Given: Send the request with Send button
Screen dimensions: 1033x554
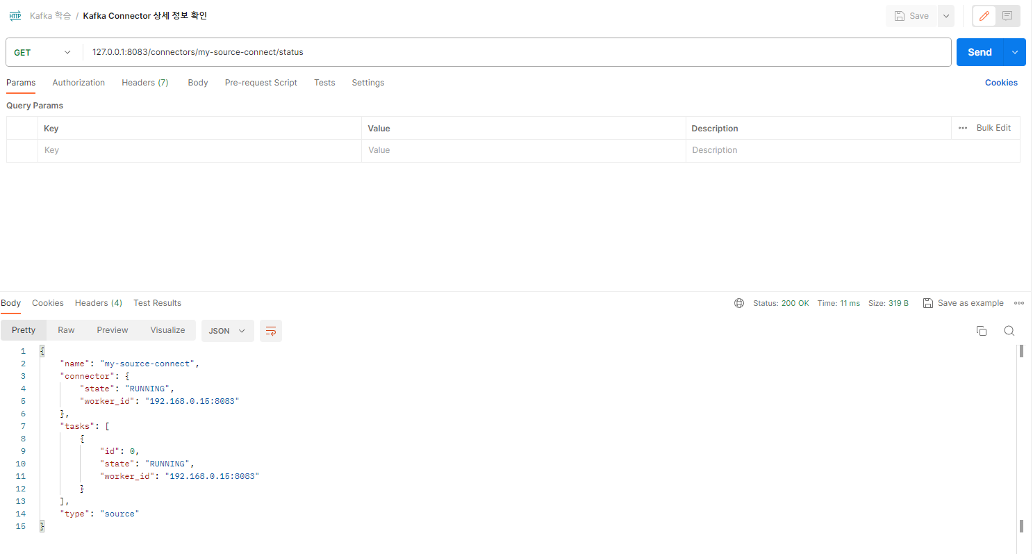Looking at the screenshot, I should [x=980, y=52].
